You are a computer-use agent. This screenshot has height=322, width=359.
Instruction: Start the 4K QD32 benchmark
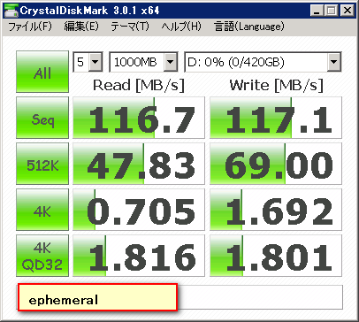[x=42, y=256]
